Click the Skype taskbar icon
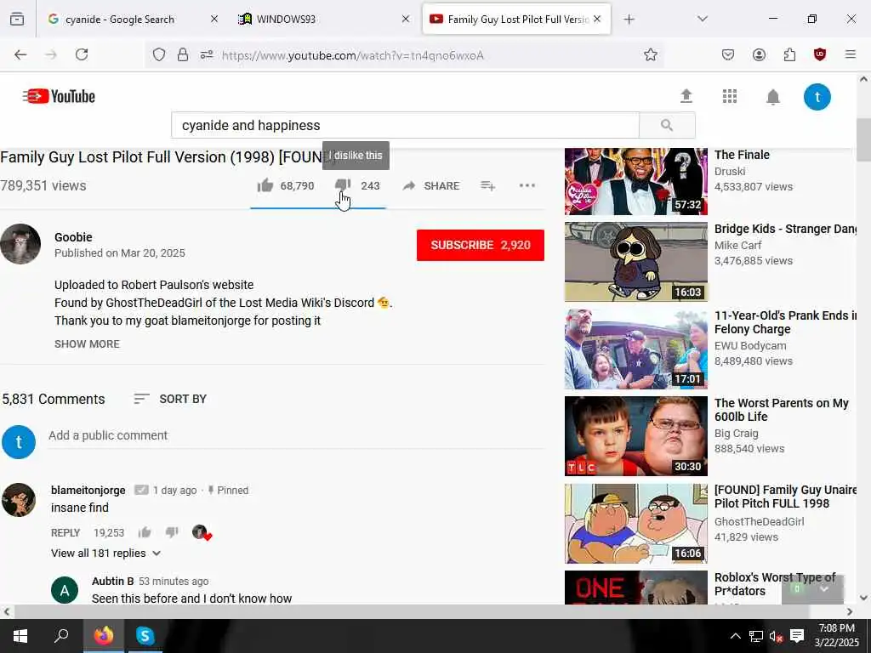The width and height of the screenshot is (871, 653). tap(145, 636)
